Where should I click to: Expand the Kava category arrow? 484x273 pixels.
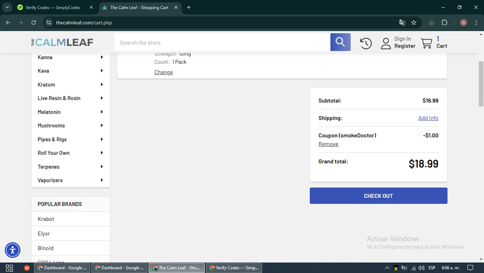(102, 71)
